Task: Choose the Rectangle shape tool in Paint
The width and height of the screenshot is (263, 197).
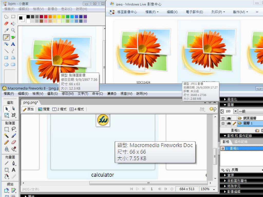Action: click(x=6, y=58)
